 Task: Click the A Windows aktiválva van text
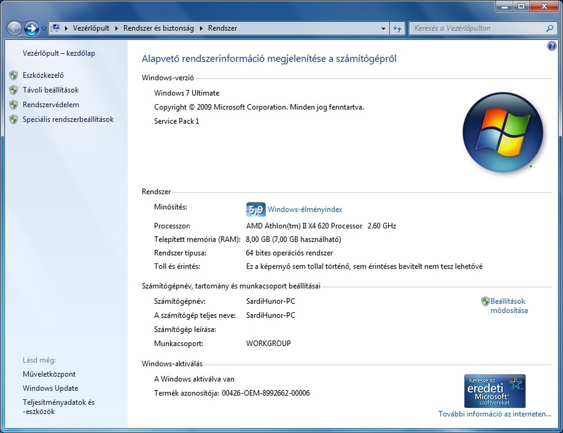[194, 379]
